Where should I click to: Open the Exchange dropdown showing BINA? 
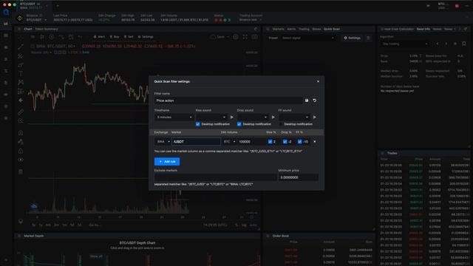coord(163,141)
